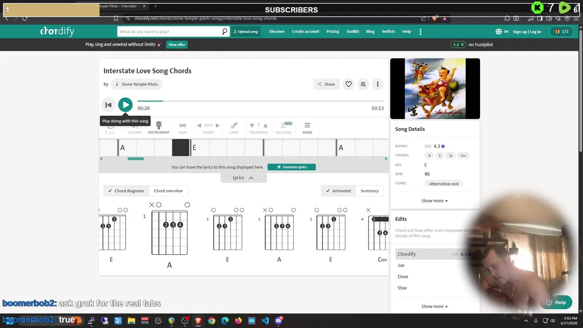Click the play button for the song

coord(125,105)
